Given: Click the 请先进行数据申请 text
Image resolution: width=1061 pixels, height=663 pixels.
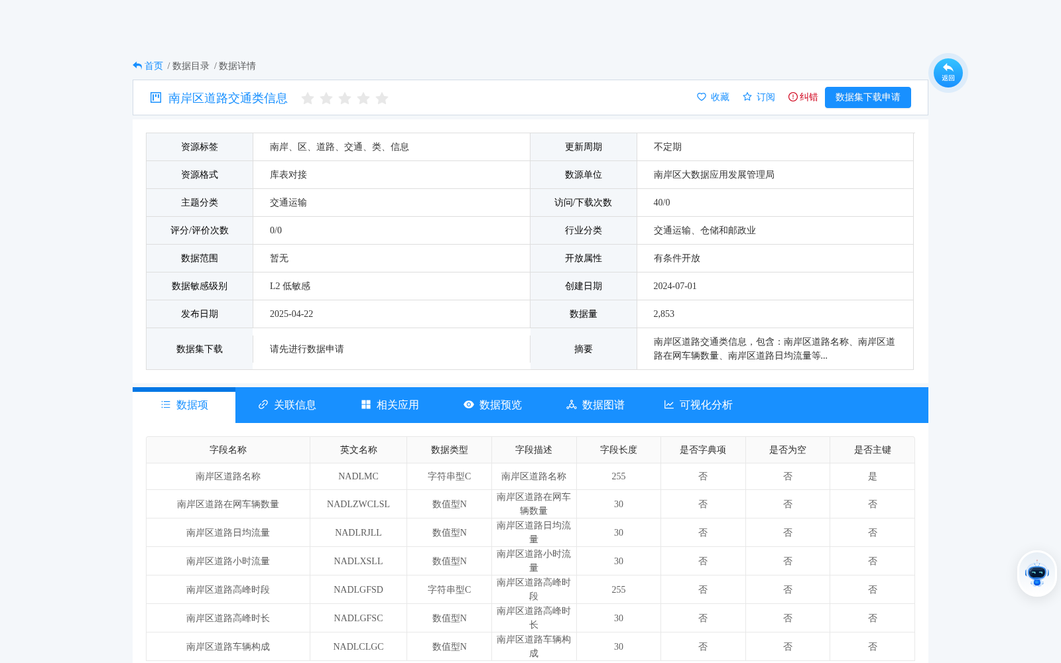Looking at the screenshot, I should (307, 349).
